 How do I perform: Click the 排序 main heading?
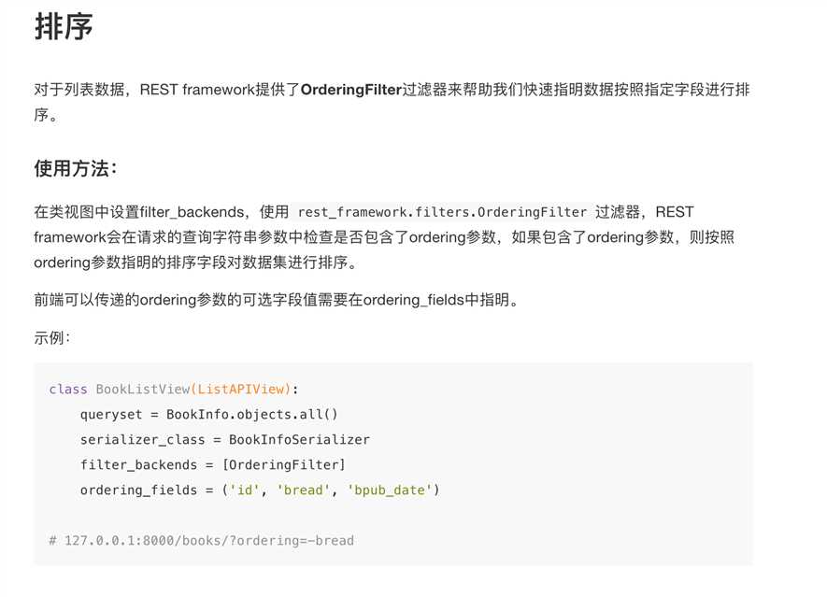[64, 27]
